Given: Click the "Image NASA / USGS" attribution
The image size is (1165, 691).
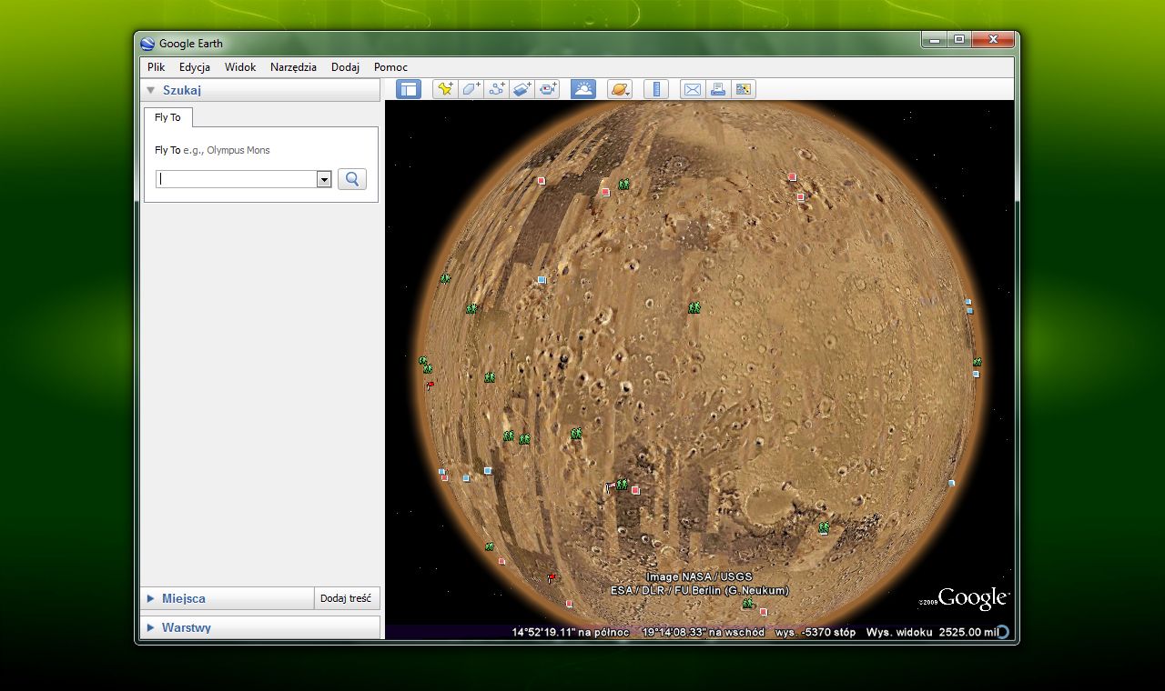Looking at the screenshot, I should tap(699, 576).
